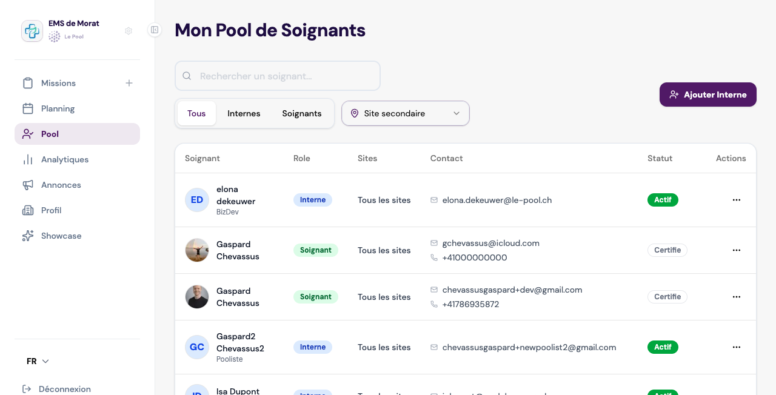Open Showcase in the sidebar

tap(77, 236)
